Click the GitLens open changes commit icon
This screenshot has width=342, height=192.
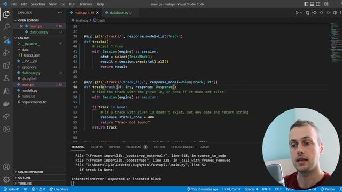pyautogui.click(x=322, y=13)
